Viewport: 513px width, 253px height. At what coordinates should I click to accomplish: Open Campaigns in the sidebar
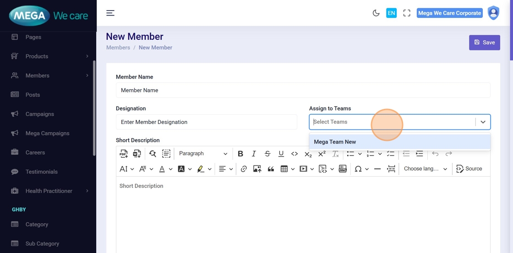click(40, 114)
